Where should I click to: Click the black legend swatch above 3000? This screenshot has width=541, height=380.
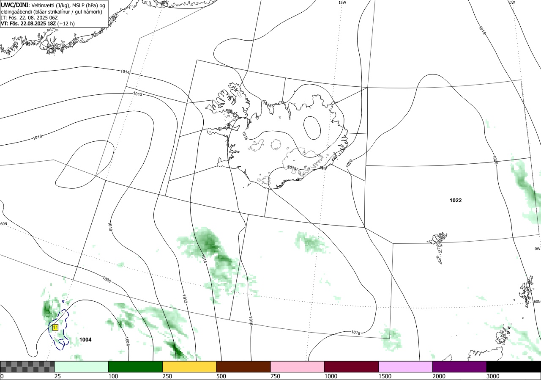click(514, 366)
